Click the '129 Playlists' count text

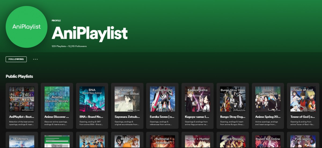59,46
